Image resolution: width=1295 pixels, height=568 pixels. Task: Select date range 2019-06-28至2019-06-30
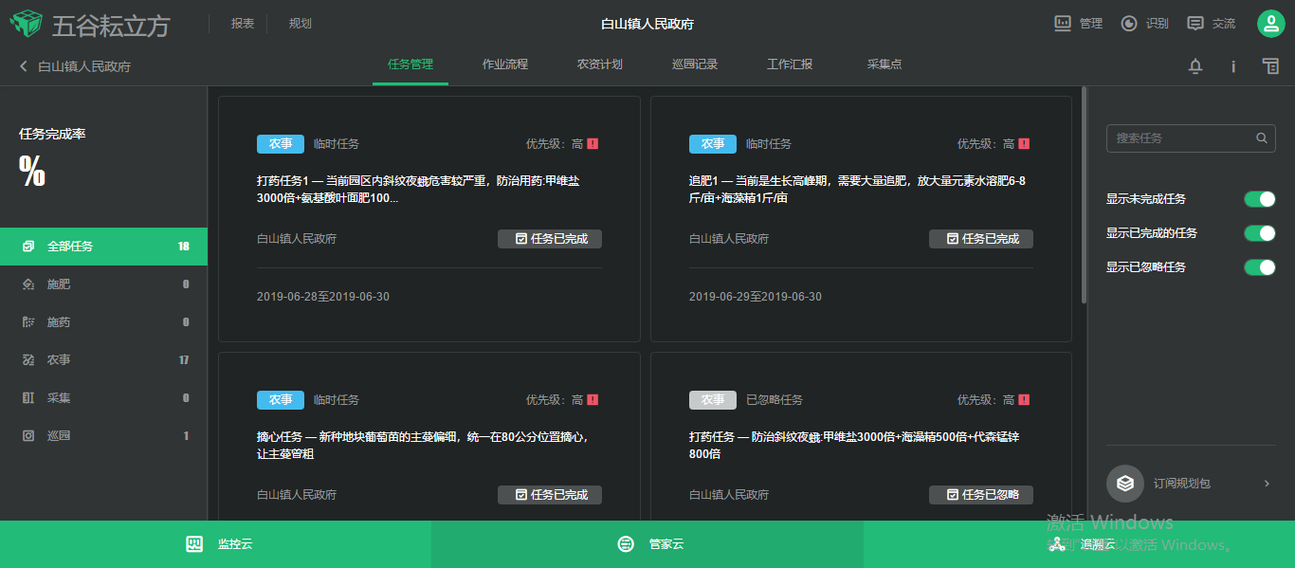pyautogui.click(x=323, y=297)
